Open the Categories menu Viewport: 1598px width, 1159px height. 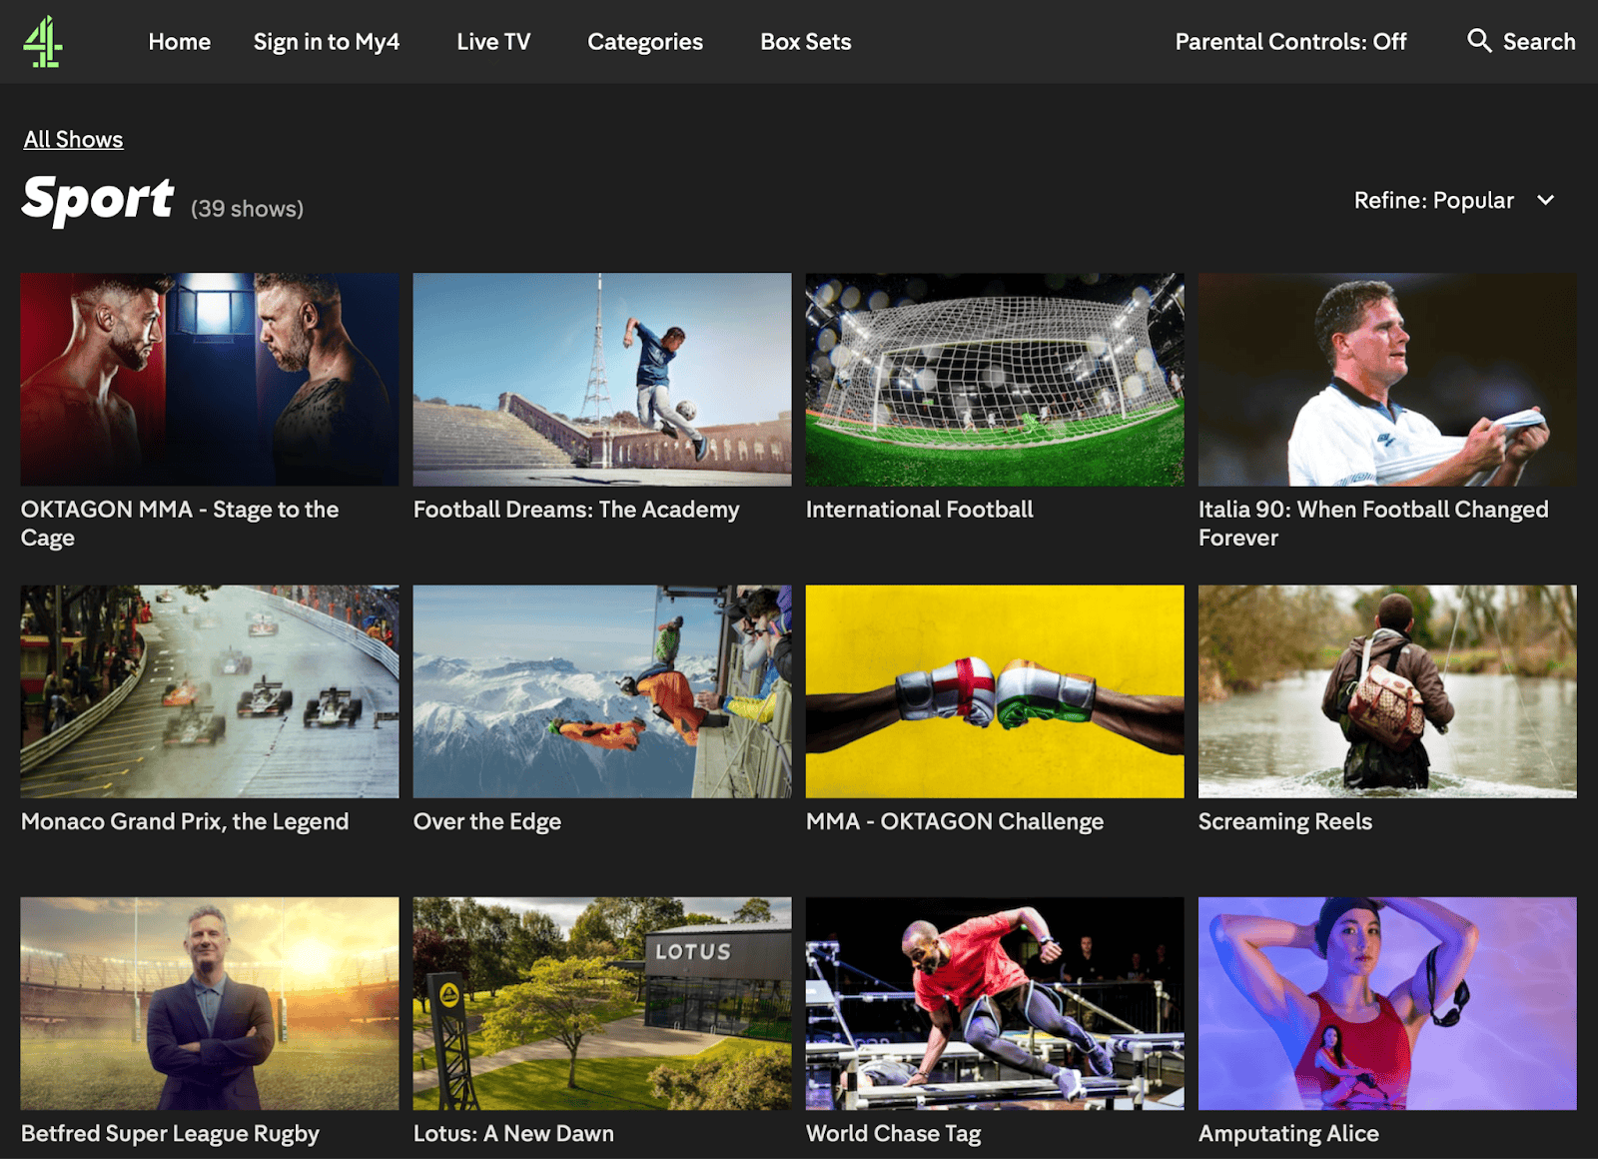644,41
